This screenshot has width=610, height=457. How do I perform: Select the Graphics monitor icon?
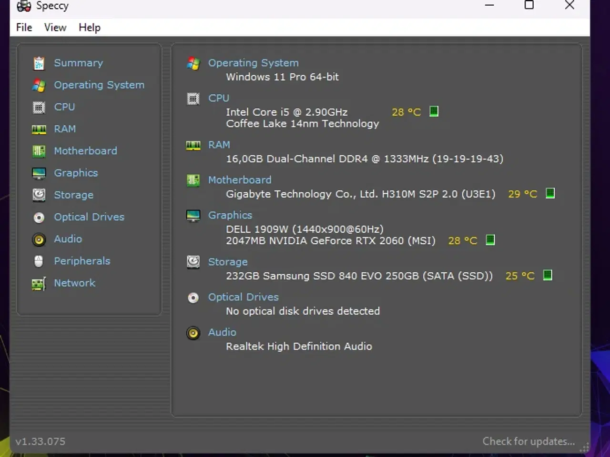pos(39,173)
